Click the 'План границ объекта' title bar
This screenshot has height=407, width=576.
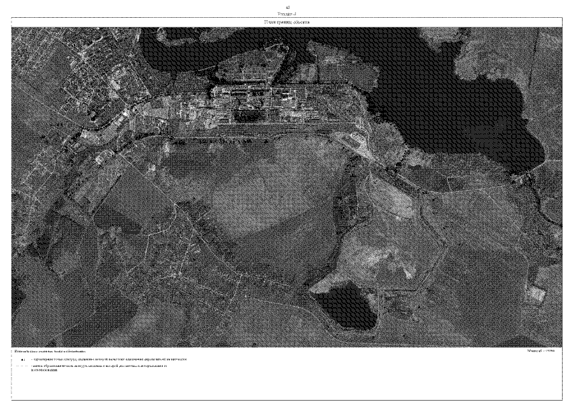click(x=287, y=23)
